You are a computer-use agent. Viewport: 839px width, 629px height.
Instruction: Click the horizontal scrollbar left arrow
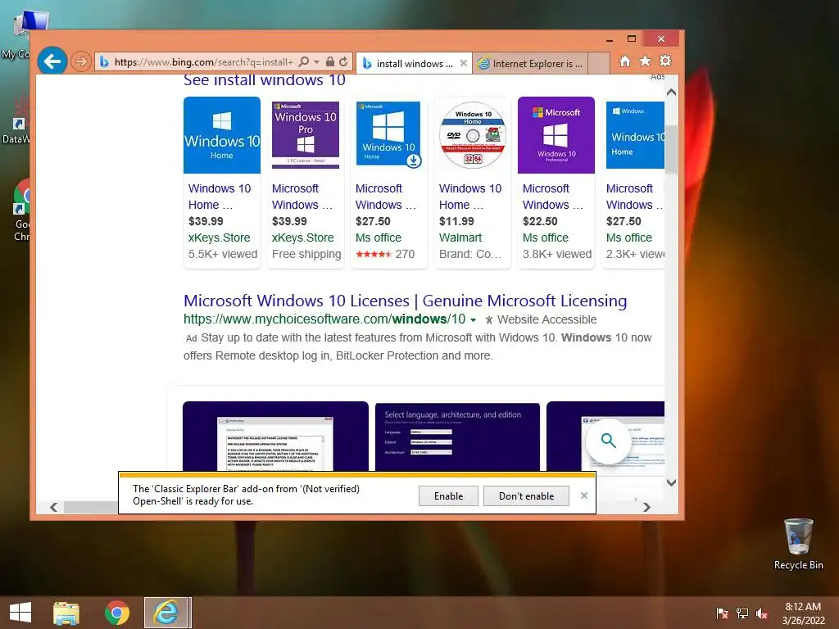click(53, 507)
